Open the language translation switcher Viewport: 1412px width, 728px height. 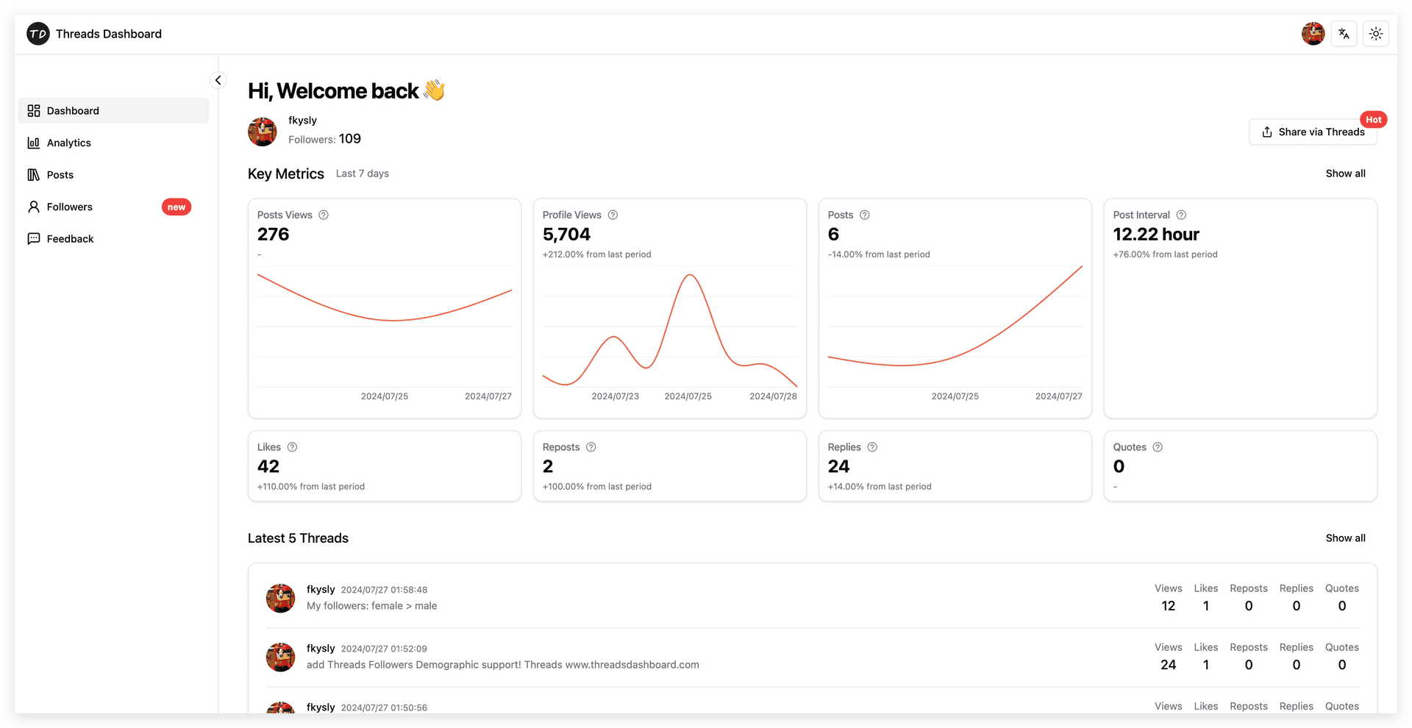[x=1344, y=34]
